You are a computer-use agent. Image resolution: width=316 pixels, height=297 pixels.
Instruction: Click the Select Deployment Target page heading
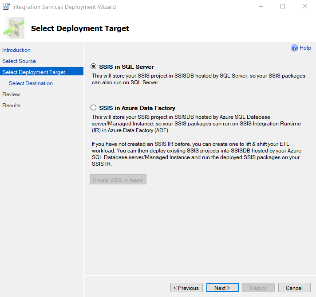pyautogui.click(x=80, y=28)
